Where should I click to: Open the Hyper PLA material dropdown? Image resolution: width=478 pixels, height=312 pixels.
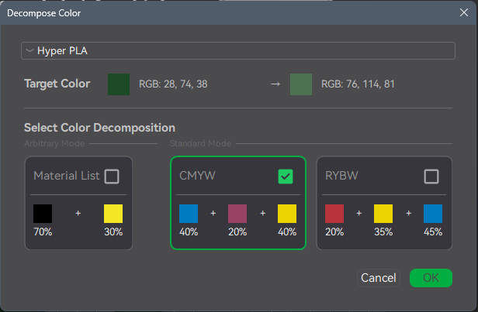tap(238, 51)
